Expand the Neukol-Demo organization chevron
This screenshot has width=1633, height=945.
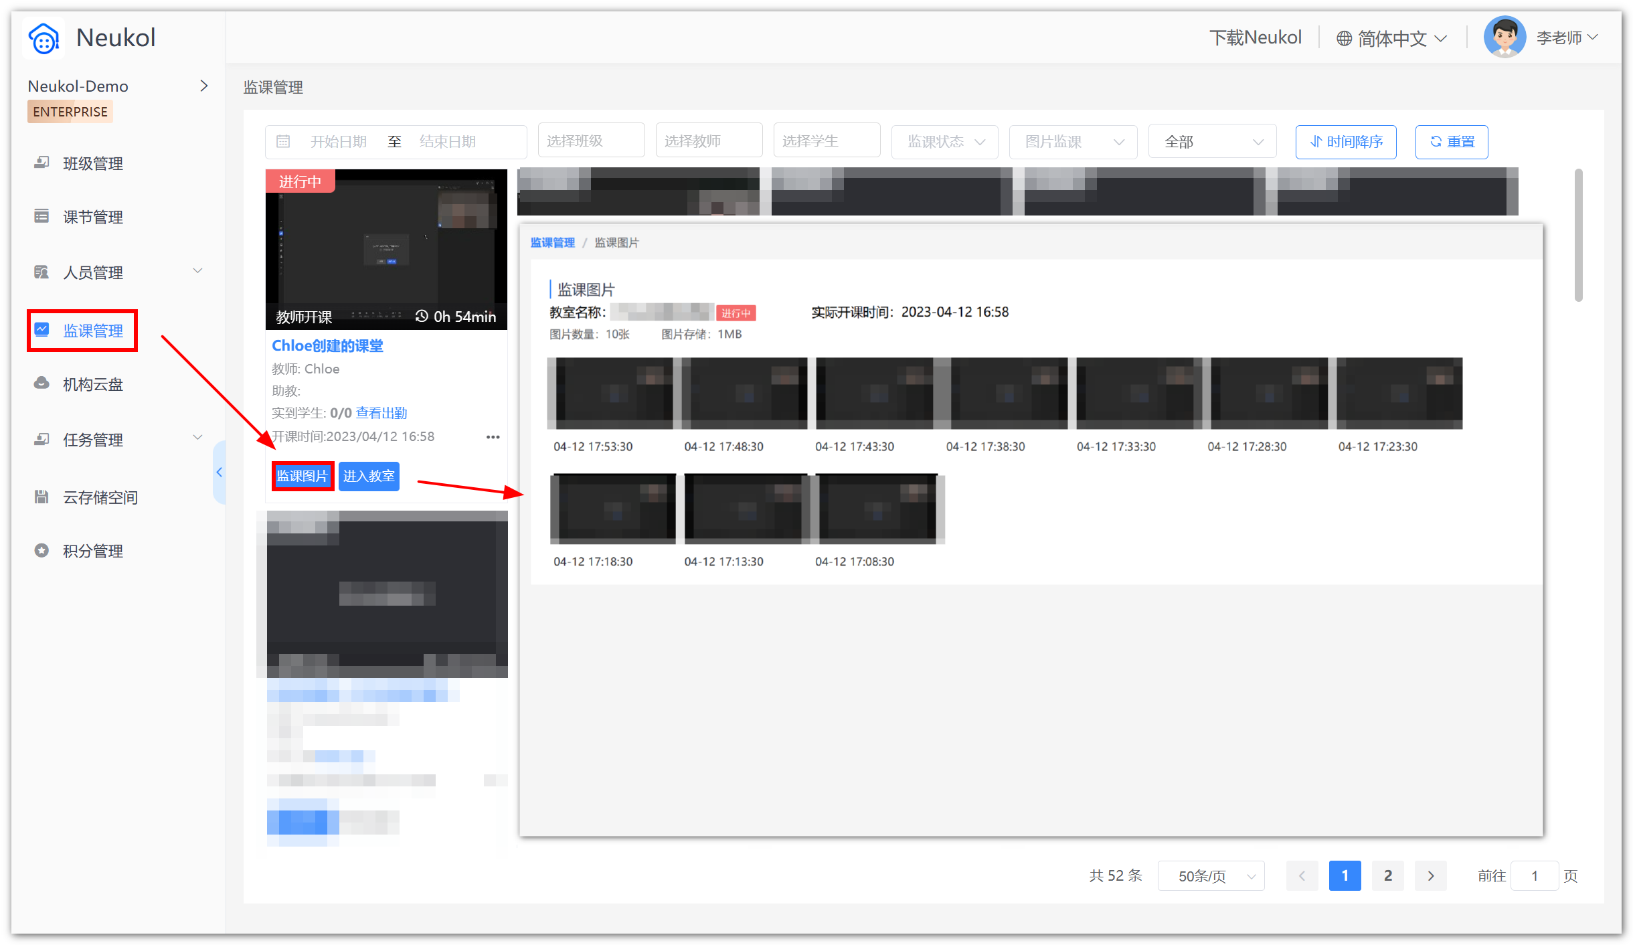point(204,86)
